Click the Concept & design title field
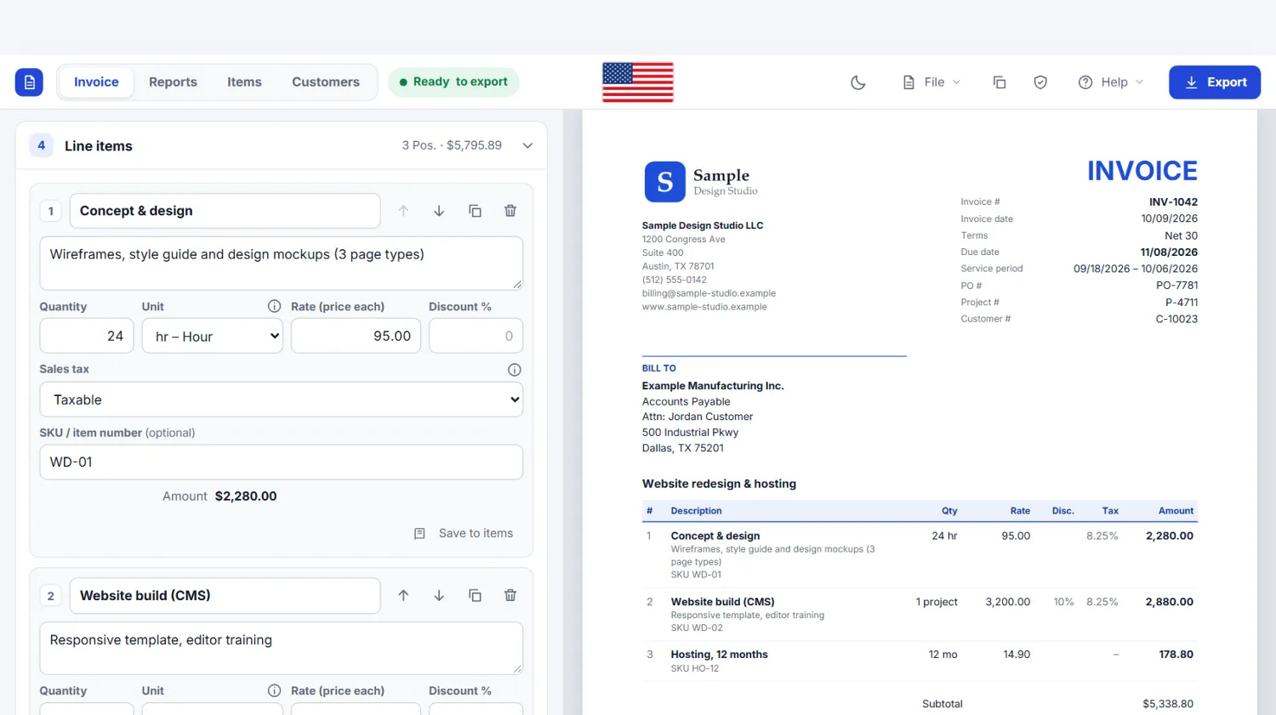This screenshot has width=1276, height=715. tap(225, 211)
